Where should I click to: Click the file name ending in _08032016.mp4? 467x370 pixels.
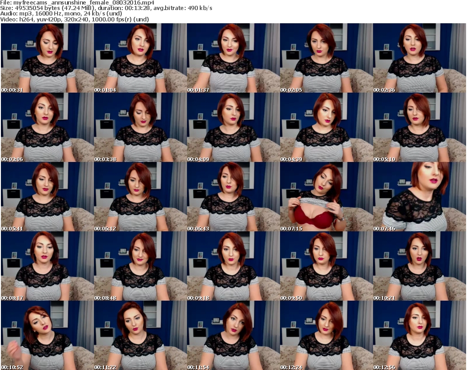pos(84,3)
